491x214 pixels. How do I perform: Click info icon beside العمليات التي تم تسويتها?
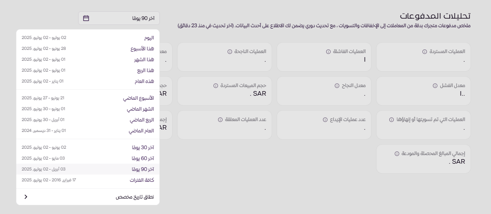pyautogui.click(x=392, y=120)
